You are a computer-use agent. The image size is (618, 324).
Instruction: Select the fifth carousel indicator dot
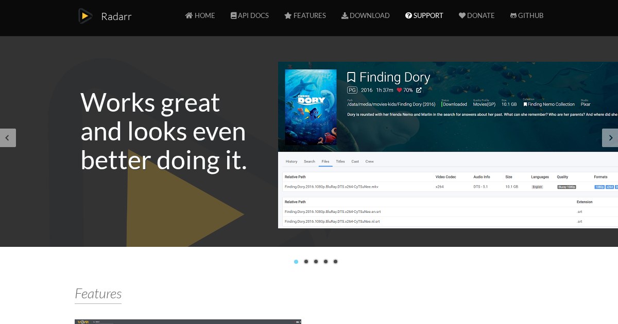335,262
